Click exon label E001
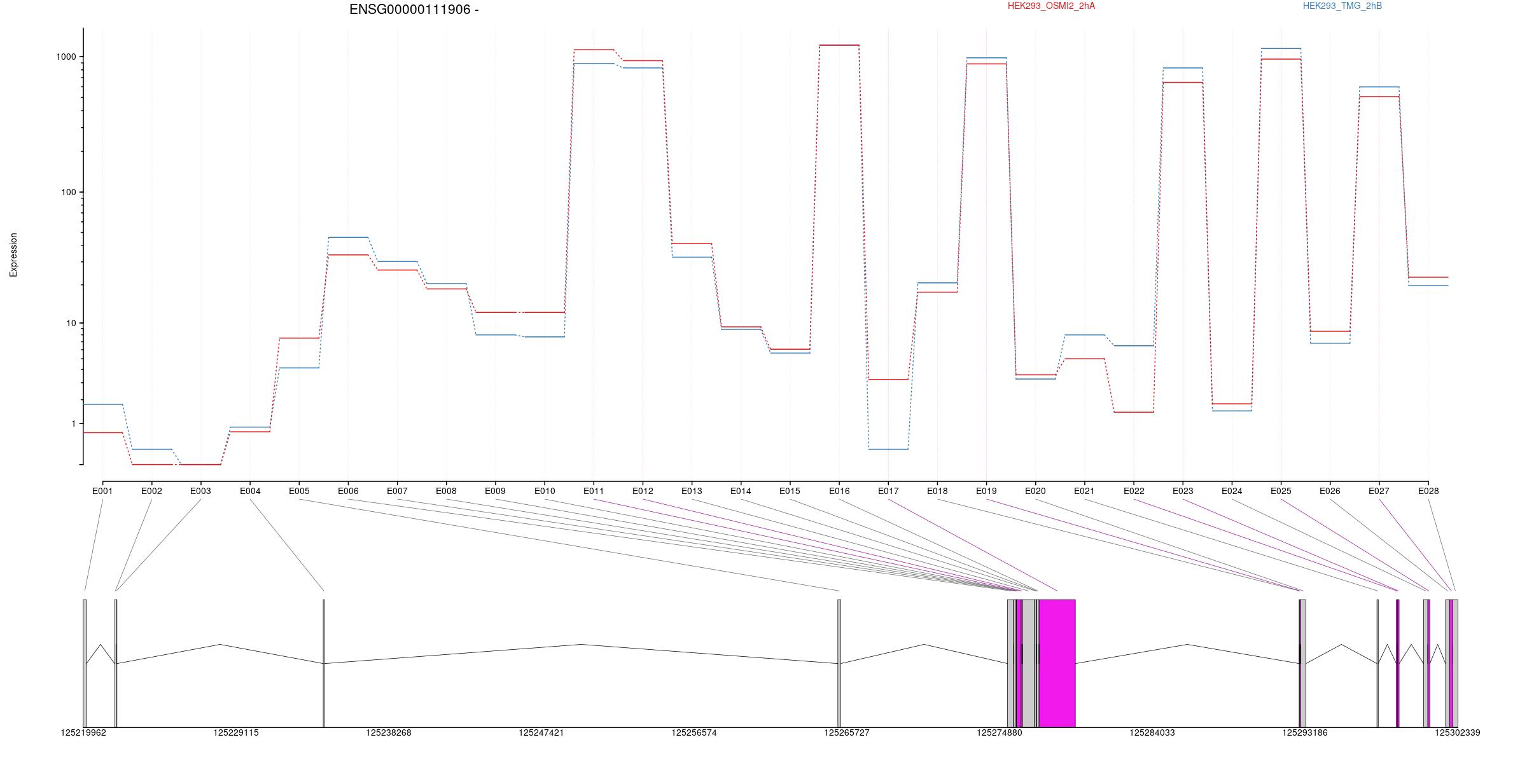The image size is (1527, 763). [x=102, y=491]
